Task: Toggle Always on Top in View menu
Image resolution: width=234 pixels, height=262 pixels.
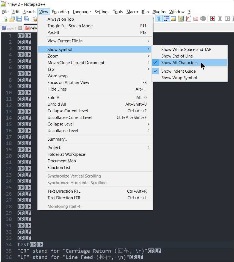Action: click(95, 19)
